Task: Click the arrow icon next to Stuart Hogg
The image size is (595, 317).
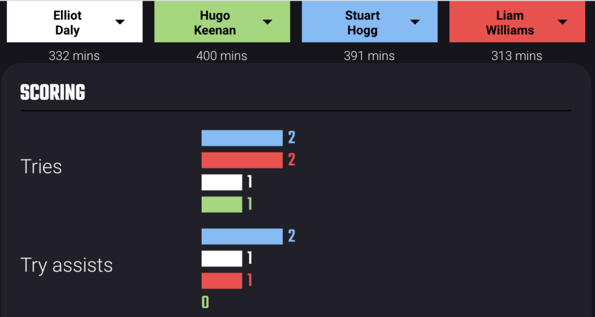Action: click(x=415, y=22)
